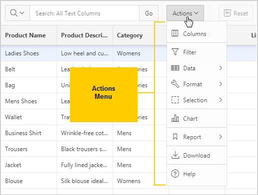Viewport: 258px width, 195px height.
Task: Focus the Search All Text Columns field
Action: coord(84,13)
